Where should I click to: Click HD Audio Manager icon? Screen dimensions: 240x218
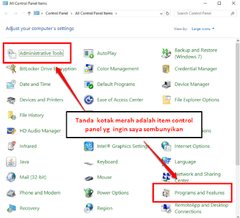[11, 131]
